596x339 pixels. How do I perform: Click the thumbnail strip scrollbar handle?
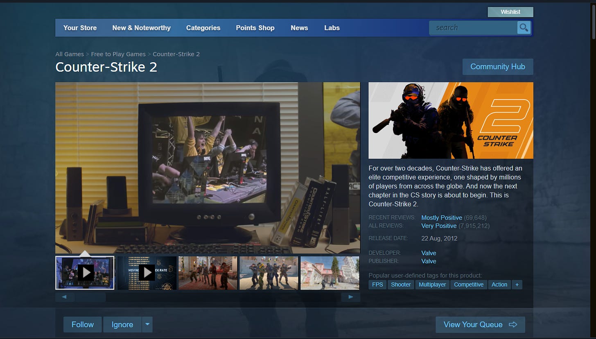90,297
